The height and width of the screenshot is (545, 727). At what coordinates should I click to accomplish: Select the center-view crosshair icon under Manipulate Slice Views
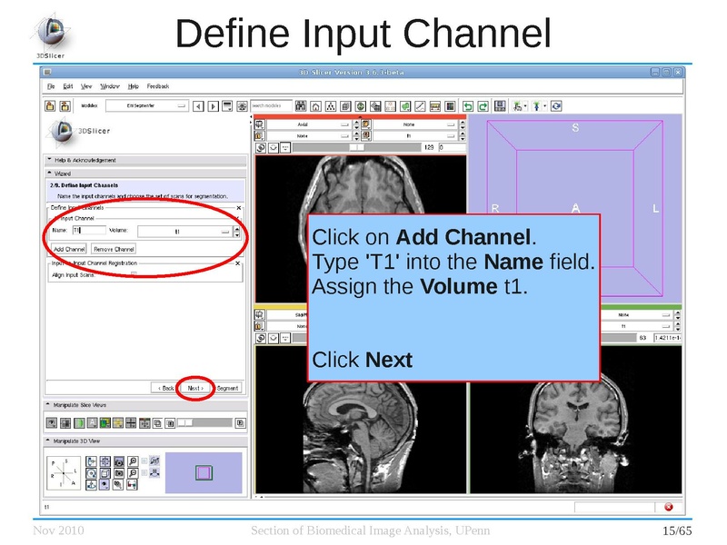[144, 423]
